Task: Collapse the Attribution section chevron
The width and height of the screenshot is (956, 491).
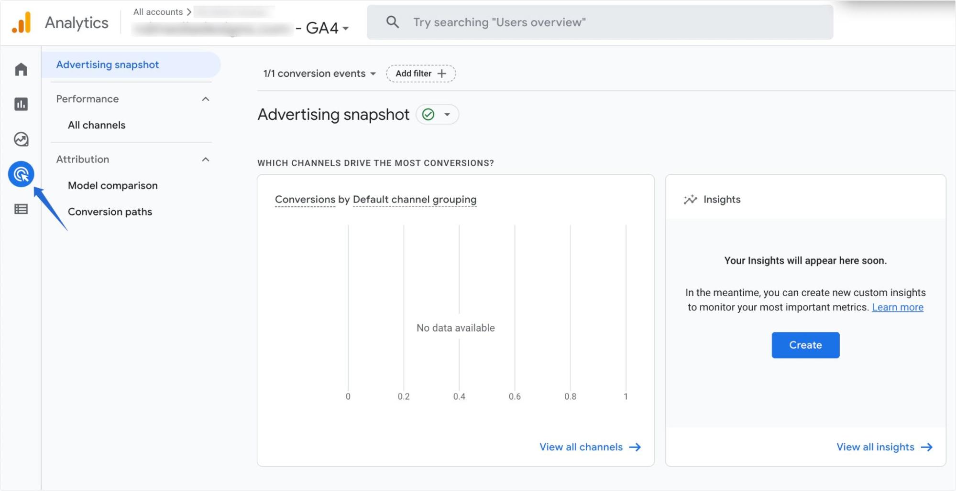Action: coord(206,160)
